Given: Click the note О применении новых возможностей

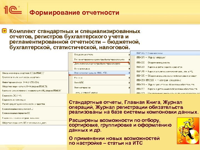Looking at the screenshot, I should [x=114, y=141].
